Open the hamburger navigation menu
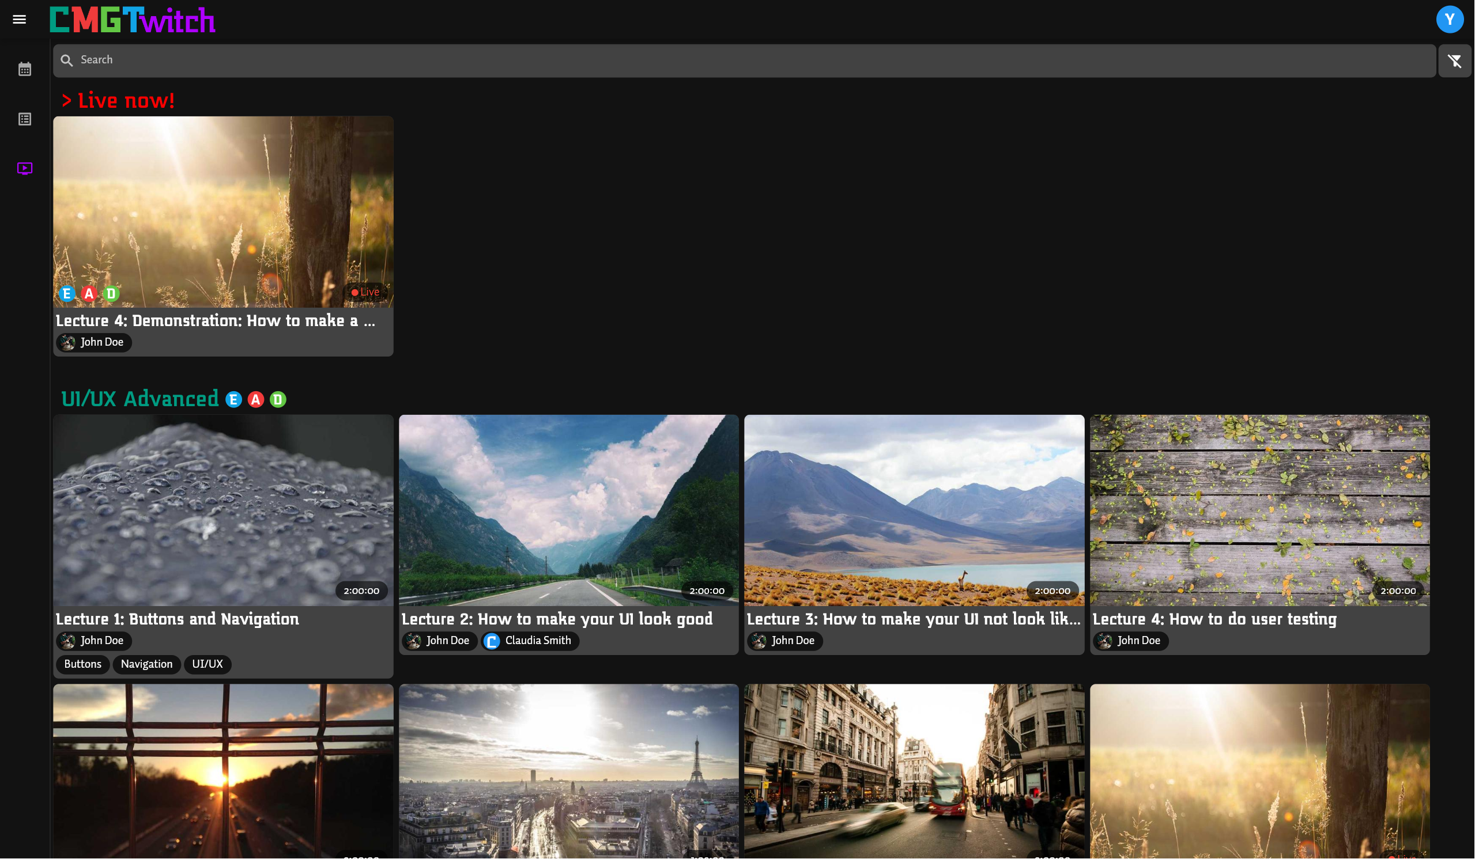The width and height of the screenshot is (1475, 859). coord(20,20)
